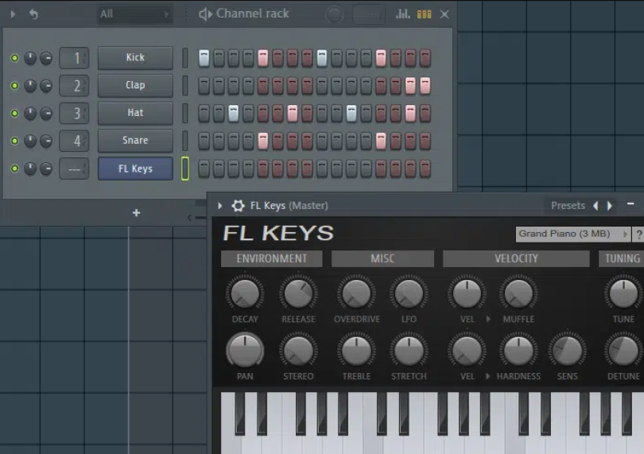Change Hat mixer track number 3
The height and width of the screenshot is (454, 644).
click(75, 113)
